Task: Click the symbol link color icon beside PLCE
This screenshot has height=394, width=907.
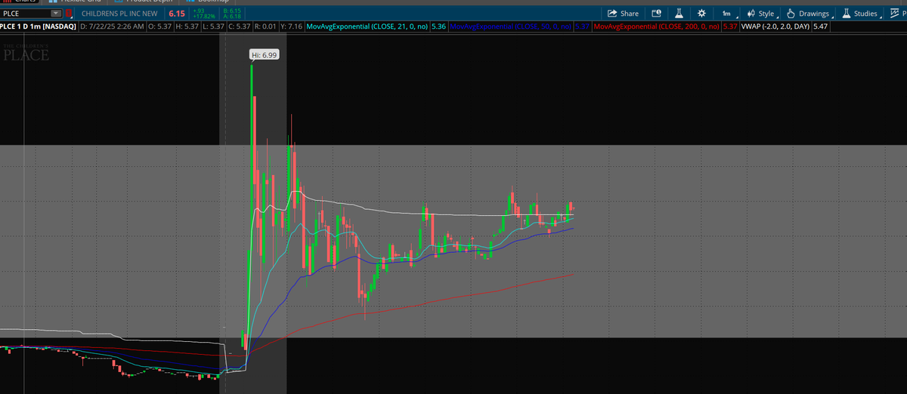Action: click(69, 14)
